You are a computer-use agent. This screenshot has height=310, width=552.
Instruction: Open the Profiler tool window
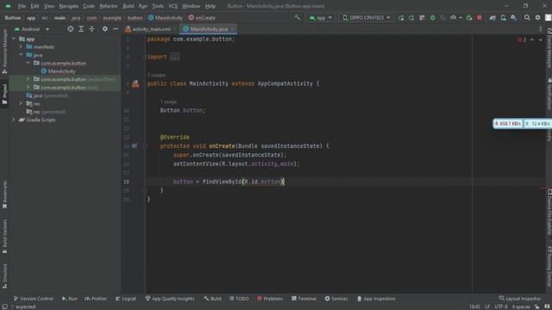[x=96, y=299]
